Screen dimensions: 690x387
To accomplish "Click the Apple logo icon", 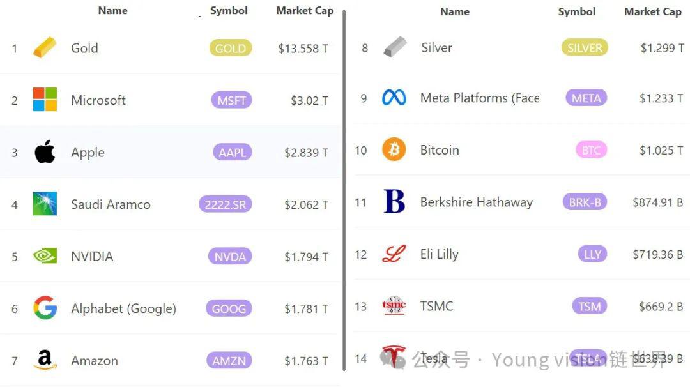I will pos(45,152).
